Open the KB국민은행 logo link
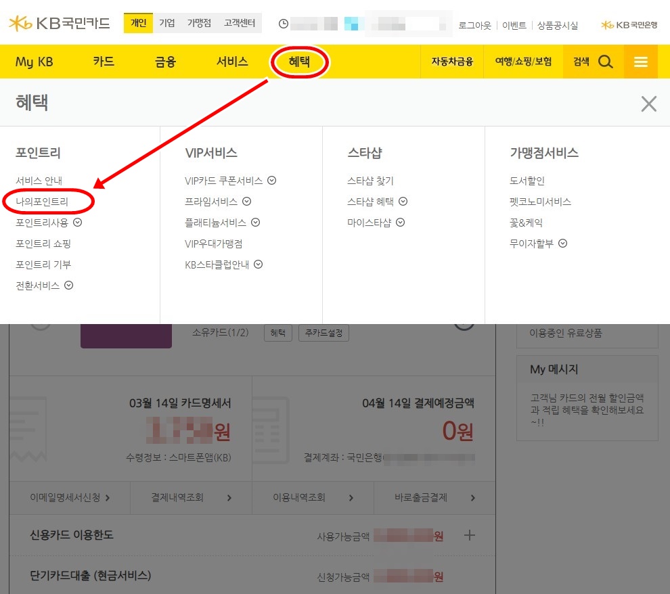The height and width of the screenshot is (594, 670). point(629,25)
